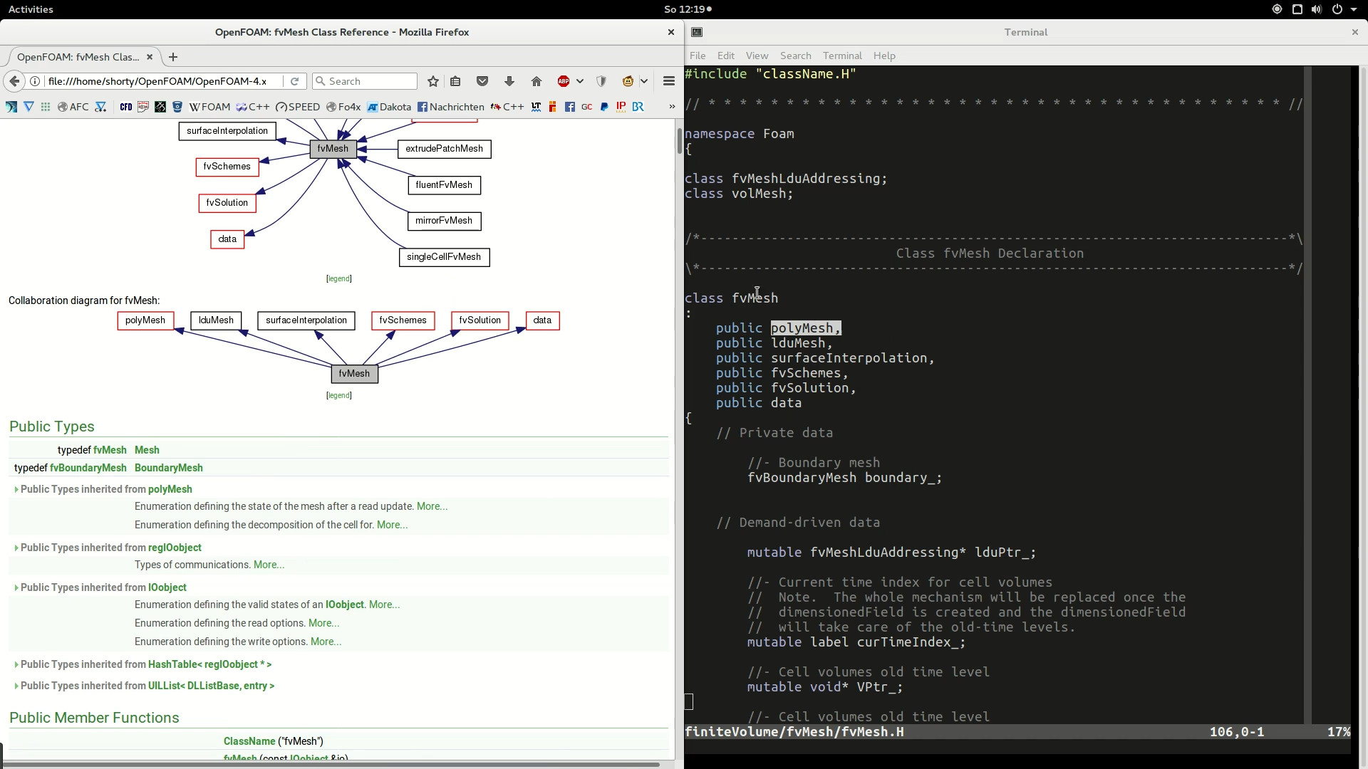Open the PayPal bookmark icon
Image resolution: width=1368 pixels, height=769 pixels.
click(604, 107)
